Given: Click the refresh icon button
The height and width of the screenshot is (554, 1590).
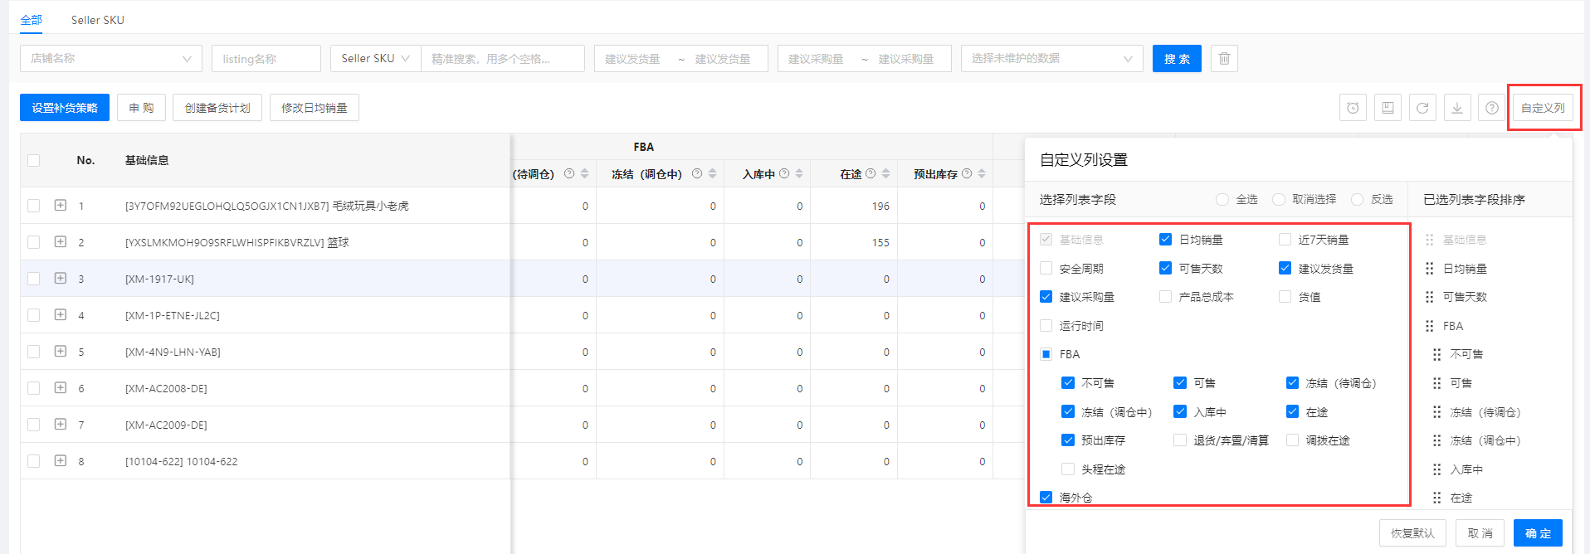Looking at the screenshot, I should pyautogui.click(x=1422, y=108).
